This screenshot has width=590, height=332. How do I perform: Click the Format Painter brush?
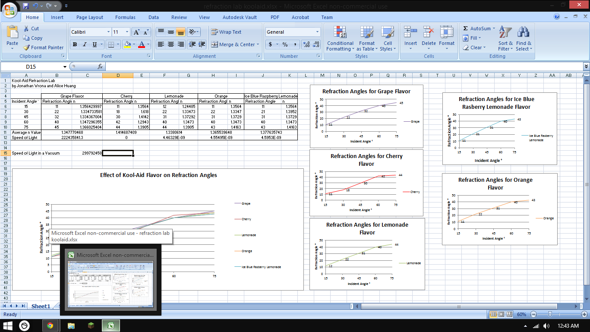26,47
